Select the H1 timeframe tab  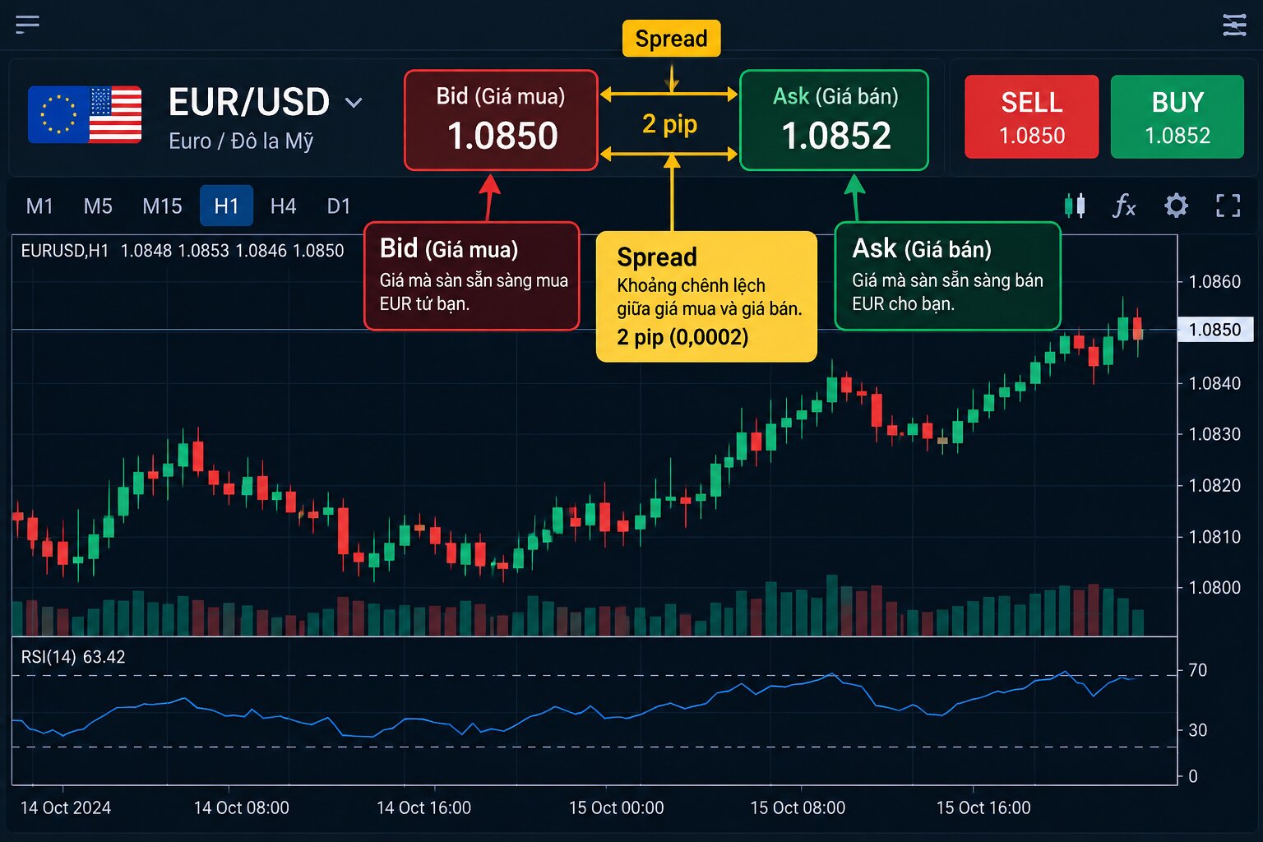point(226,206)
